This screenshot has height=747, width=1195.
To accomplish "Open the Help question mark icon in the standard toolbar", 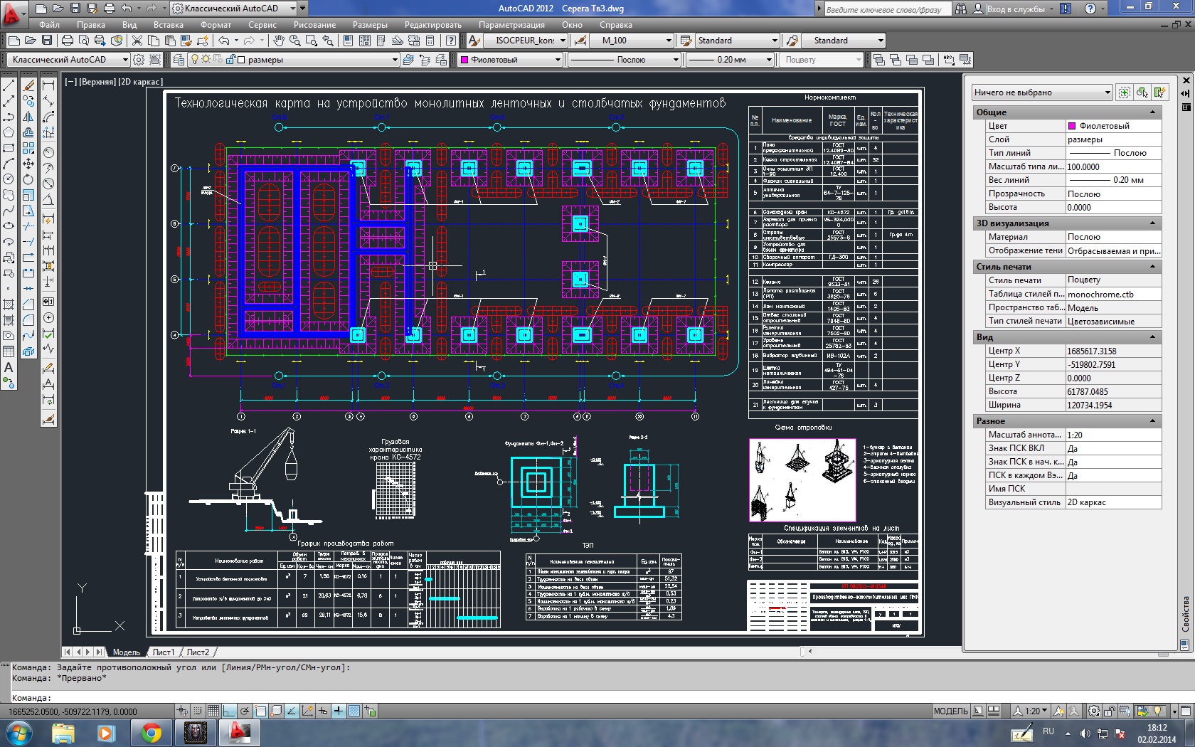I will click(451, 41).
